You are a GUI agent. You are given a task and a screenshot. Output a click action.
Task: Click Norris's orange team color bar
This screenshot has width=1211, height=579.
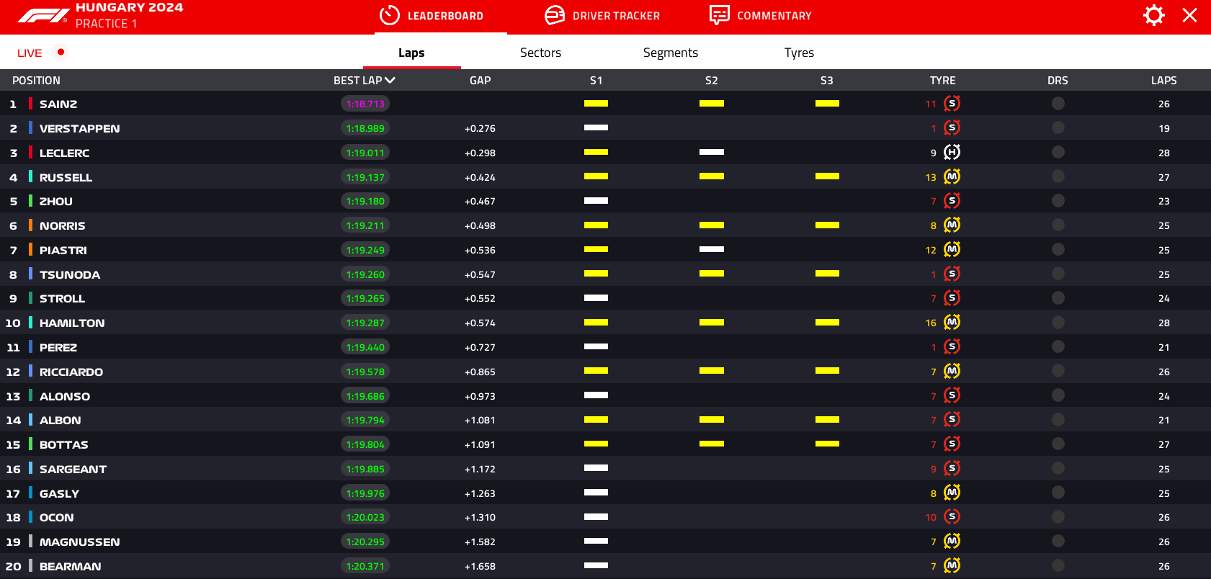pos(30,225)
